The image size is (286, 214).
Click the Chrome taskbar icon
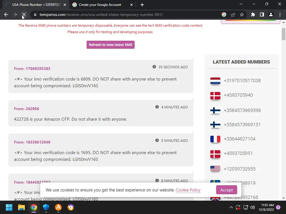click(34, 207)
